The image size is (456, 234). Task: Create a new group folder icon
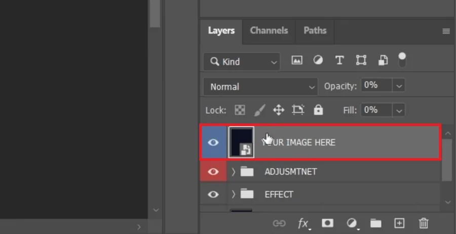click(x=376, y=223)
